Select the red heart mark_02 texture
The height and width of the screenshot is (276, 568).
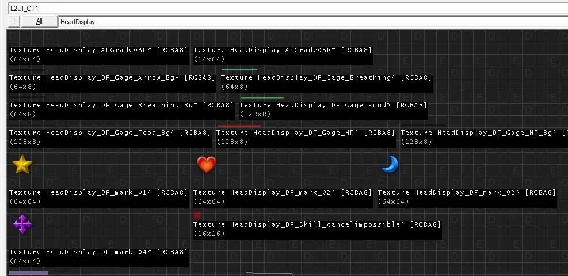click(x=207, y=164)
